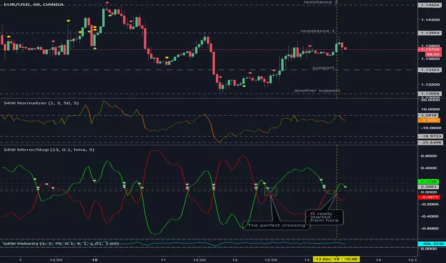Click the 1.13424 support price label
This screenshot has height=263, width=446.
pos(430,70)
